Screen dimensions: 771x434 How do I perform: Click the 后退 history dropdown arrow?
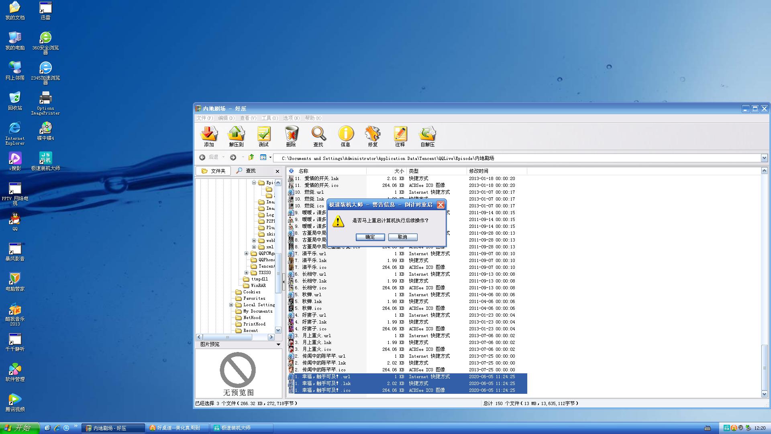223,158
